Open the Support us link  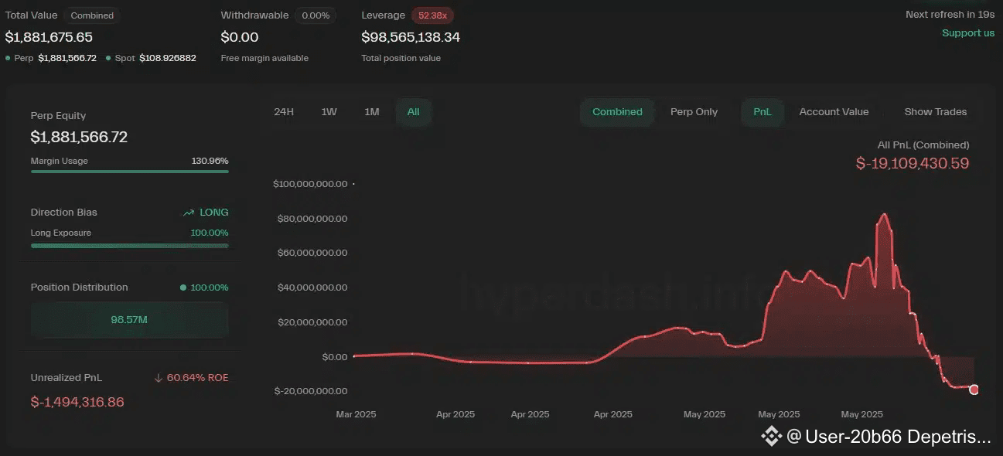[967, 33]
